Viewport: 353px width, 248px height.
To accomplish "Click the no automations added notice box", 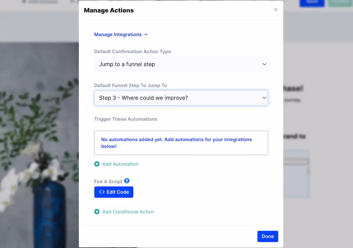I will (x=181, y=143).
